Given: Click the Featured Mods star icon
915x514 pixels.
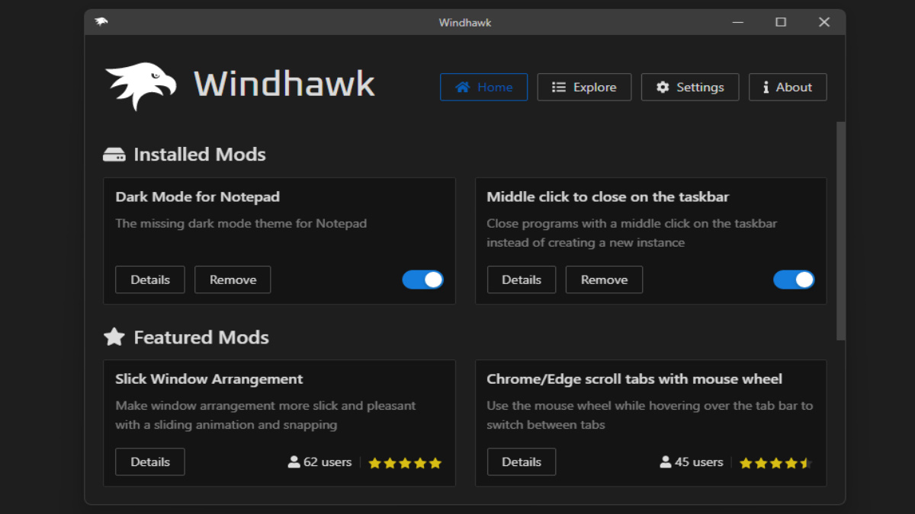Looking at the screenshot, I should point(114,337).
